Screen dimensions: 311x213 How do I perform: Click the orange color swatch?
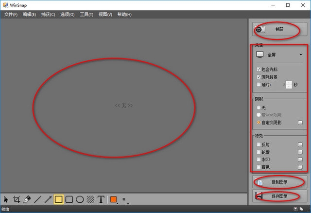pyautogui.click(x=113, y=199)
